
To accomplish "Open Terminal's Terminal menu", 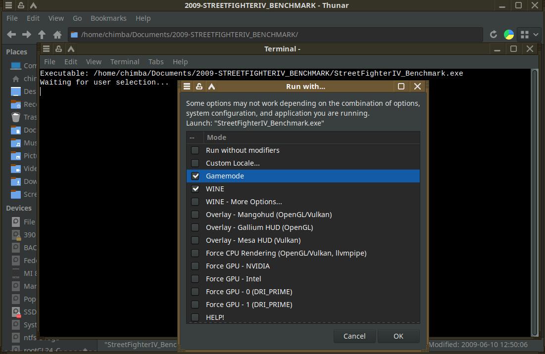I will point(125,61).
